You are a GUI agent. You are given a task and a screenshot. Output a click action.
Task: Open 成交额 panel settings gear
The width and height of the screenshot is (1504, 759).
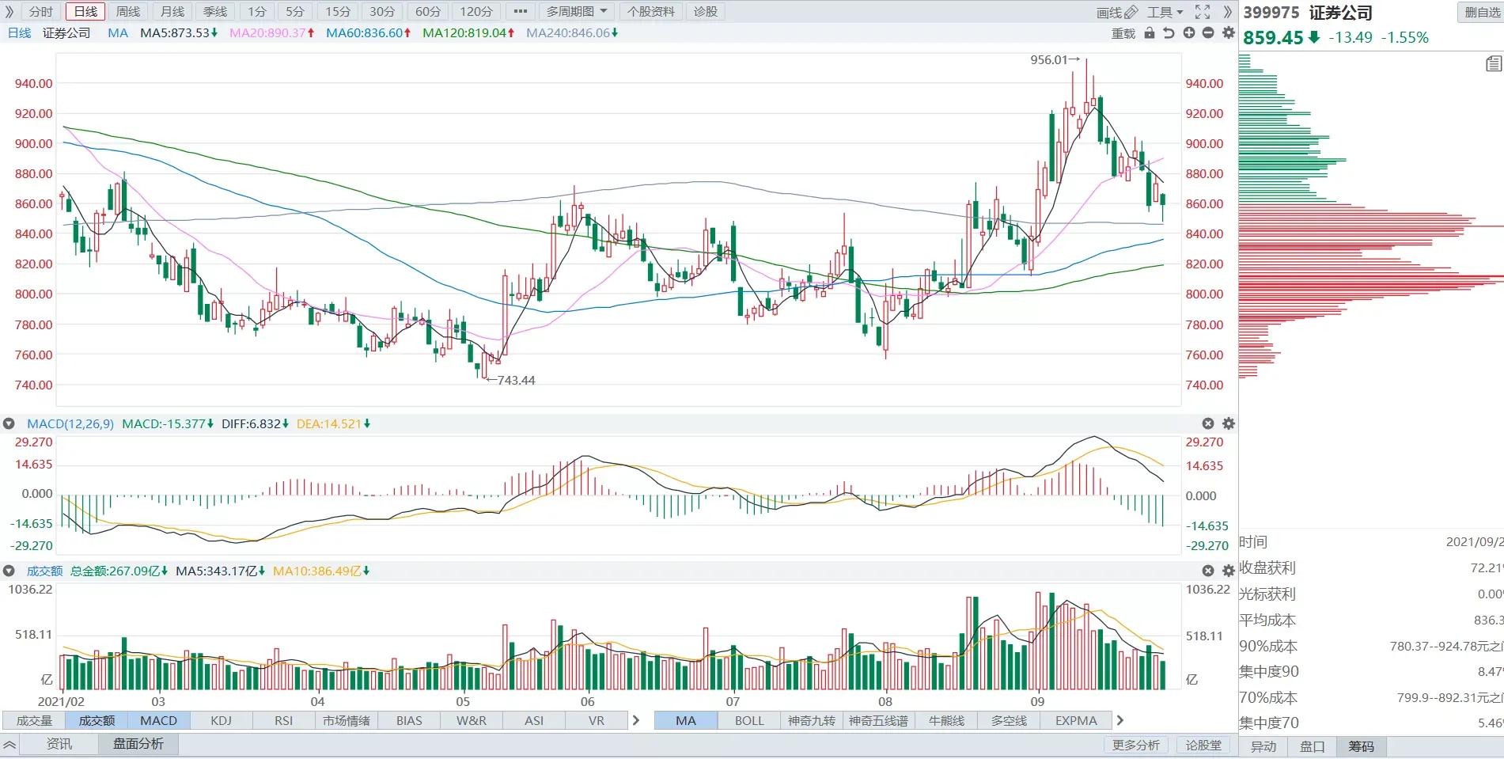[1228, 571]
